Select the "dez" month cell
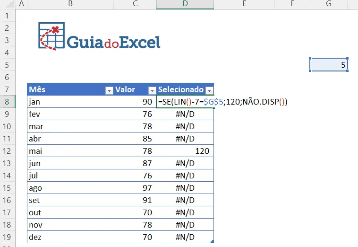The image size is (358, 247). click(70, 237)
